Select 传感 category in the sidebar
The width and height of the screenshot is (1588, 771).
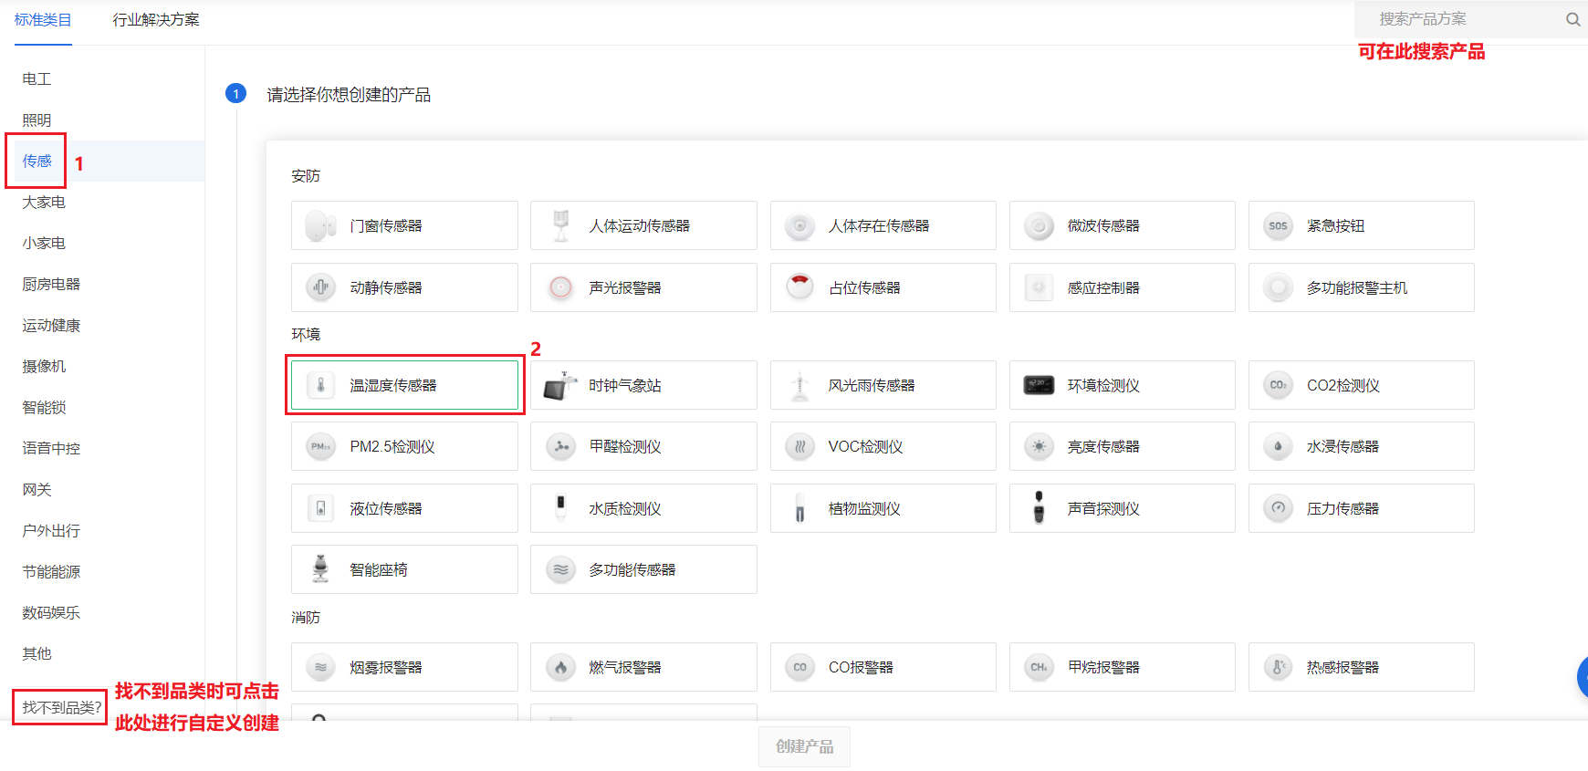[x=37, y=161]
